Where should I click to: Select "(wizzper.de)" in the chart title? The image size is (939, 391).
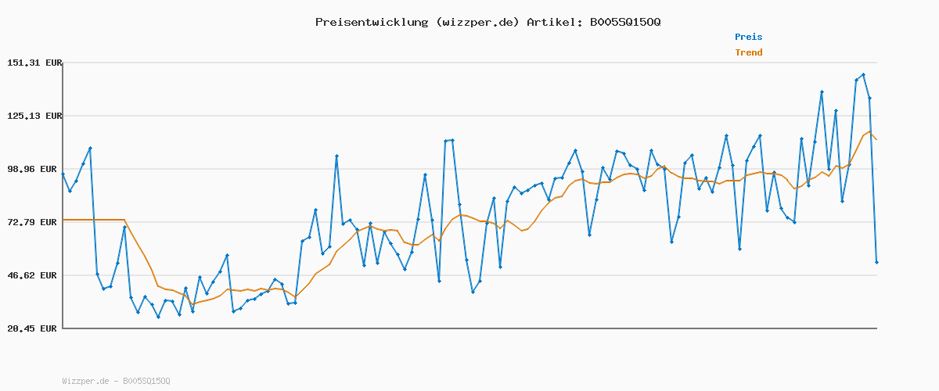[477, 22]
